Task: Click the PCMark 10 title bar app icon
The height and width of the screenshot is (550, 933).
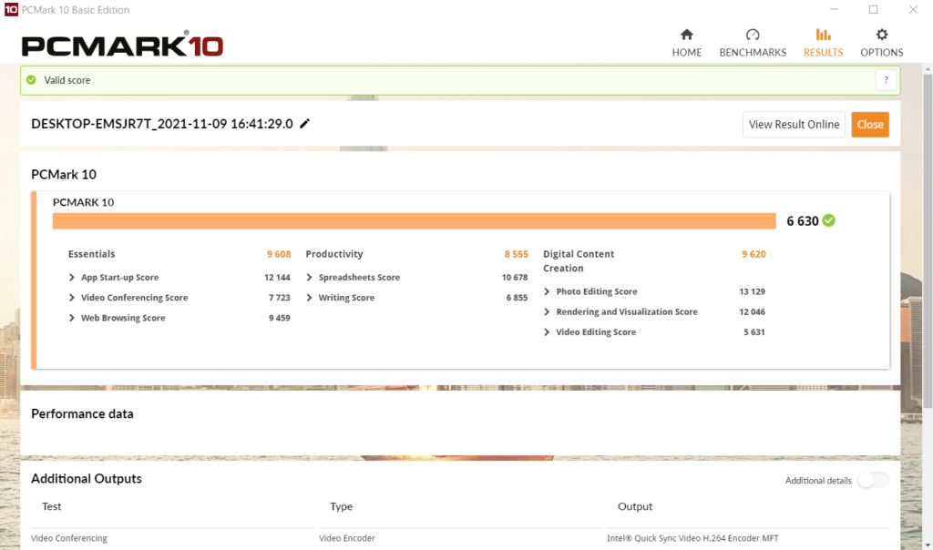Action: pos(11,9)
